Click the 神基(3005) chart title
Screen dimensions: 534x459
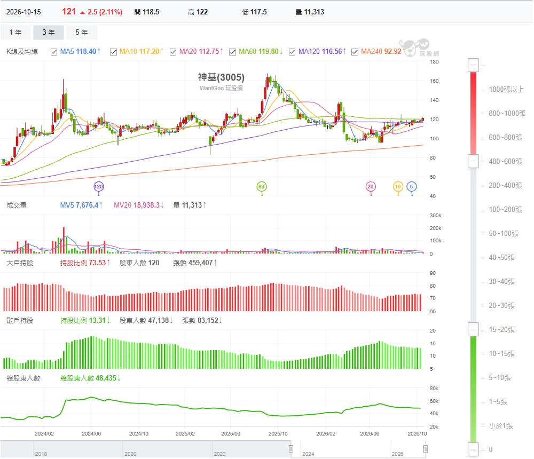click(x=222, y=77)
